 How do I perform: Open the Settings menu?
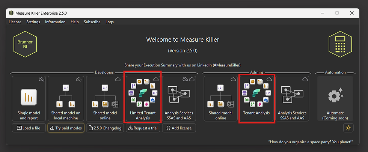[x=33, y=22]
